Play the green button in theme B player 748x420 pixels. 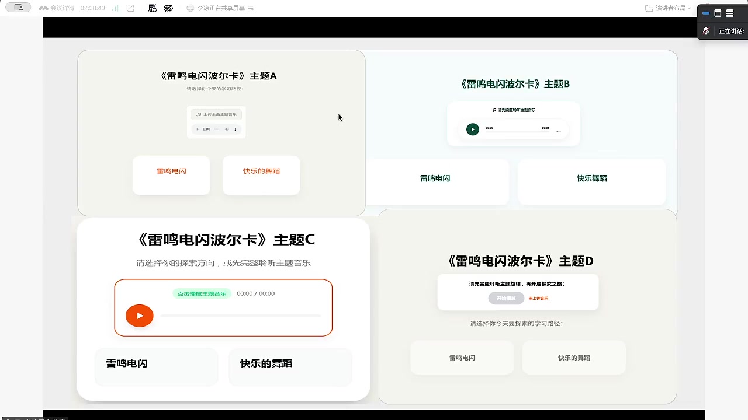coord(473,129)
